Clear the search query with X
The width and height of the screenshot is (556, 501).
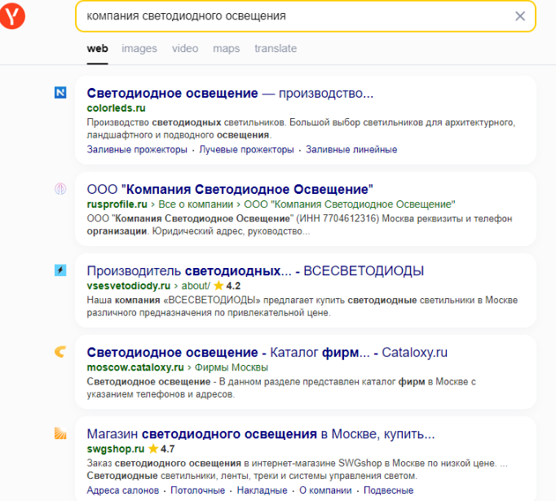click(520, 16)
